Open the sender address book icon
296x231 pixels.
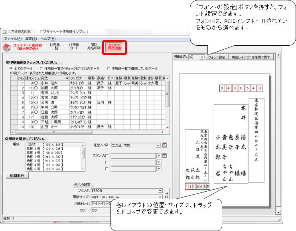coord(164,146)
